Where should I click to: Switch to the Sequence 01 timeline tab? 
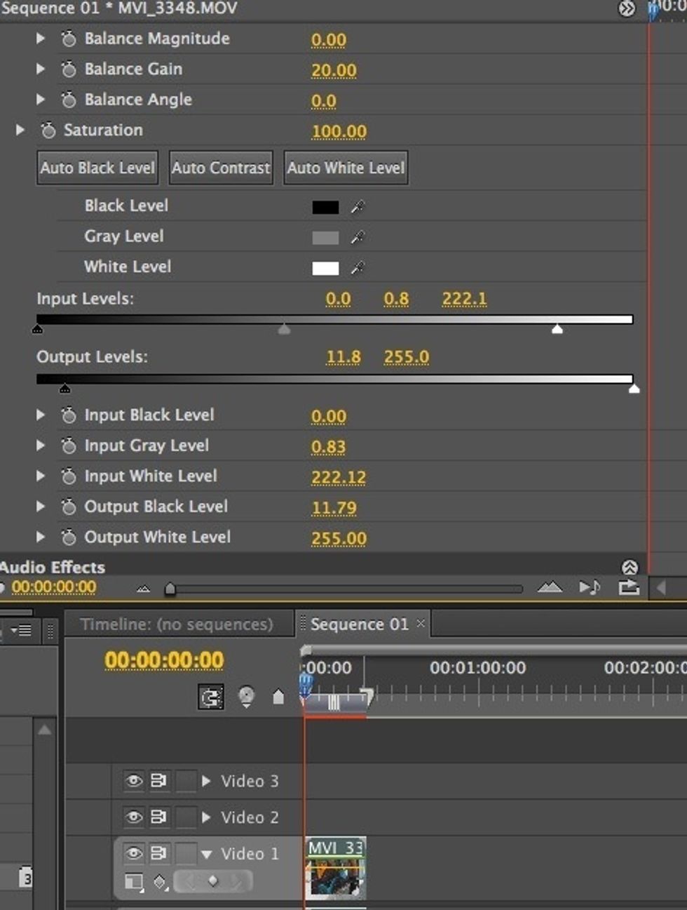click(x=361, y=624)
